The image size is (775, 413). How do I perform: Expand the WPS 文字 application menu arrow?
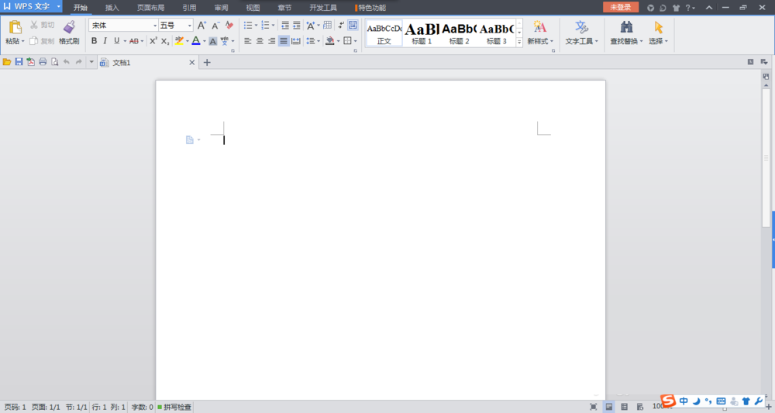[58, 7]
